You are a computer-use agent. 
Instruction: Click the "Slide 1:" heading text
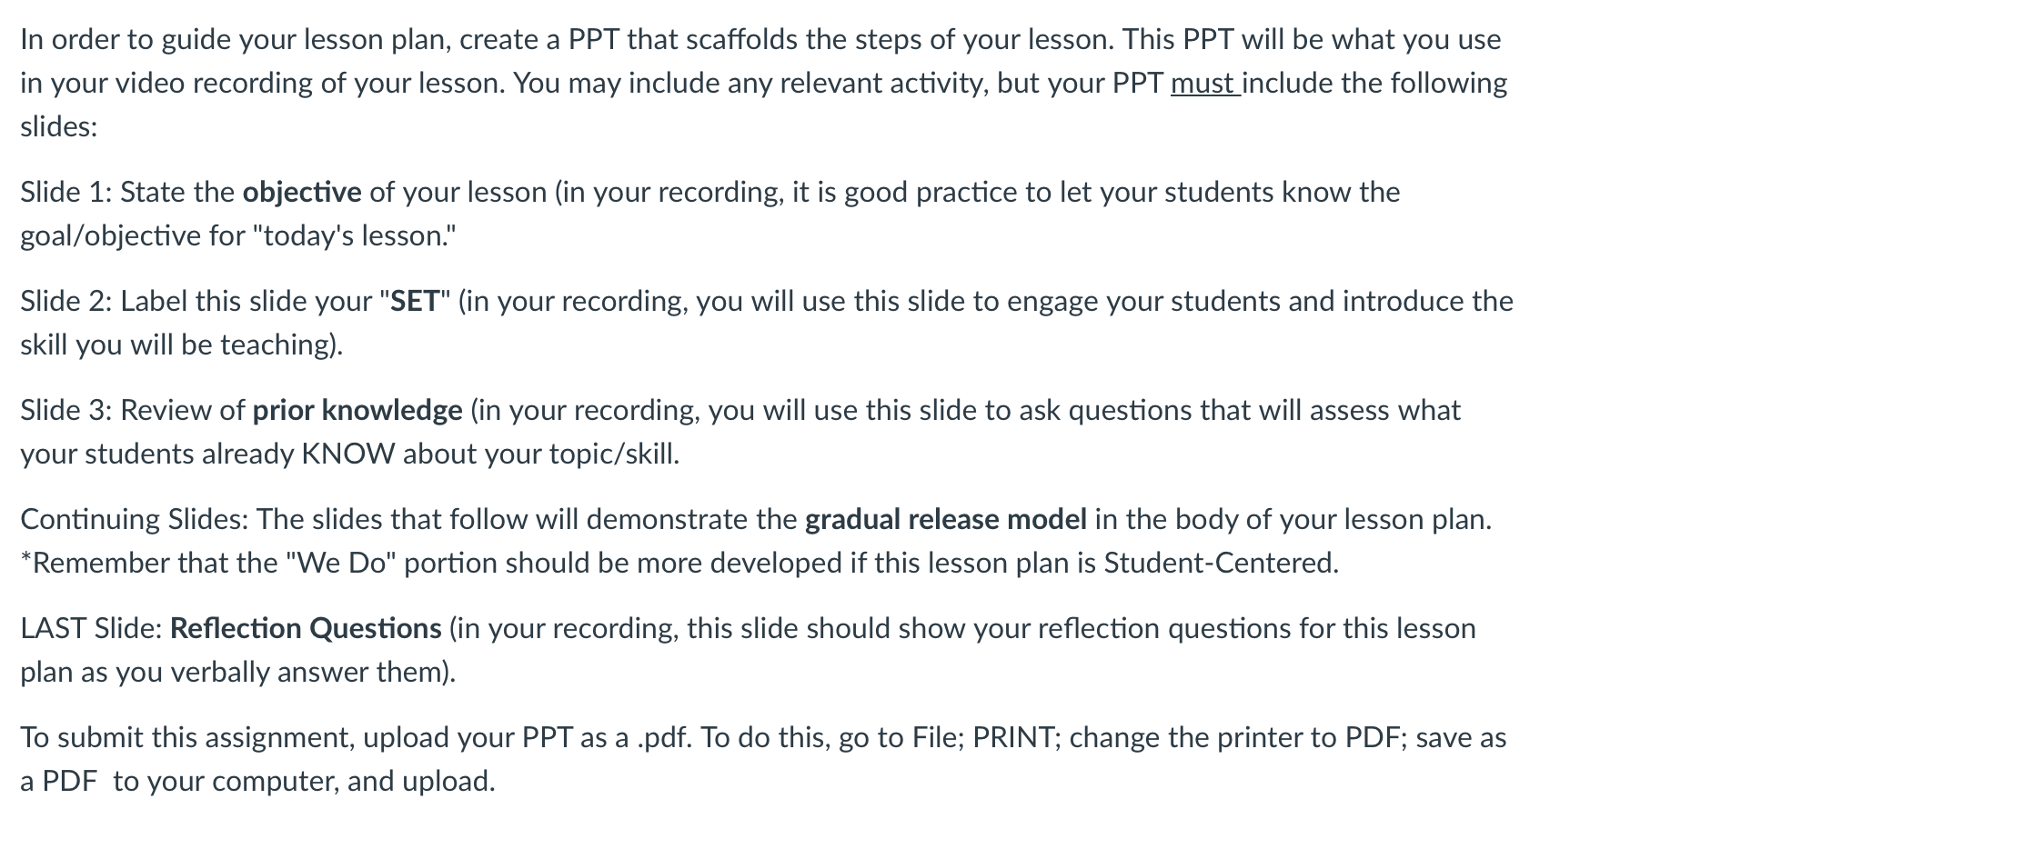tap(66, 193)
